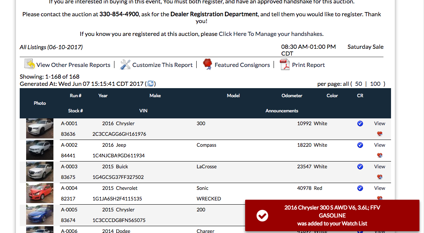
Task: Open the condition report check for A-0001
Action: pyautogui.click(x=360, y=123)
